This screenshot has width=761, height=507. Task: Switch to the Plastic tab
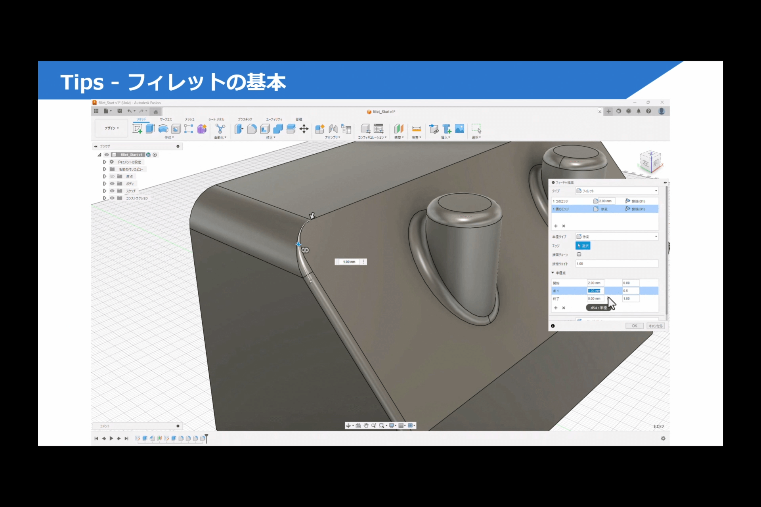pyautogui.click(x=245, y=119)
